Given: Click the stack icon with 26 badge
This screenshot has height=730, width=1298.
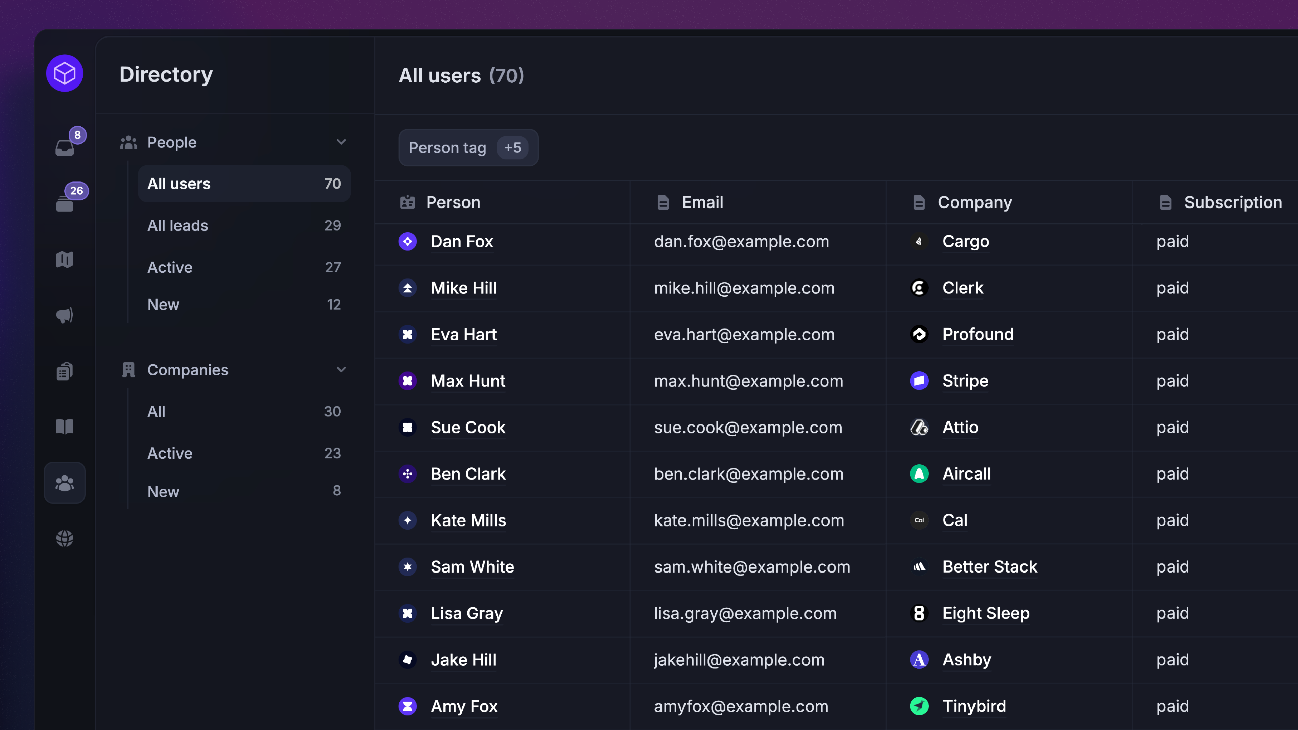Looking at the screenshot, I should pos(65,203).
